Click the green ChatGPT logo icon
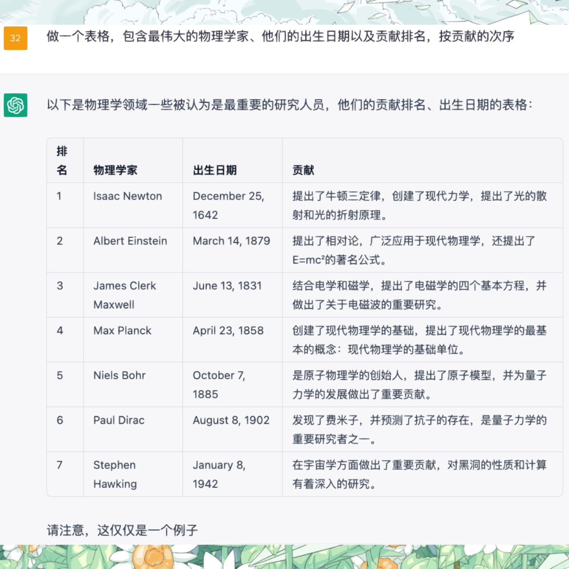 point(16,105)
